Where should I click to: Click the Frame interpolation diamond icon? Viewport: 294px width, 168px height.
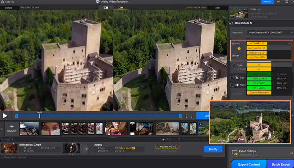click(237, 85)
